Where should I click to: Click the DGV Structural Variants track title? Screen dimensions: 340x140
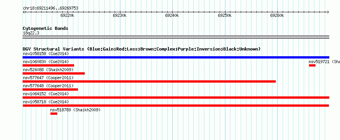click(142, 49)
